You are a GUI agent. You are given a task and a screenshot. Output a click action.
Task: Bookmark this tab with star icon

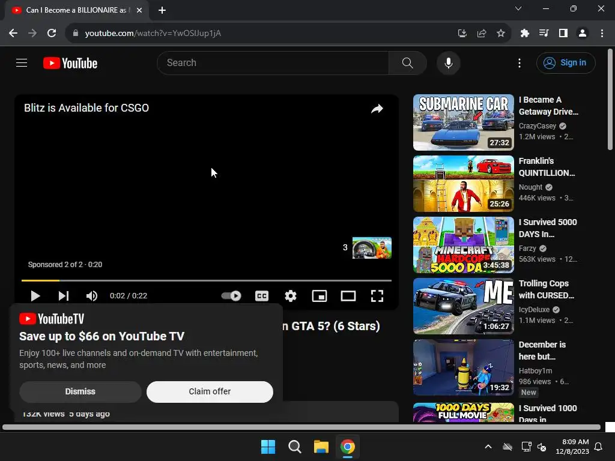pyautogui.click(x=501, y=34)
